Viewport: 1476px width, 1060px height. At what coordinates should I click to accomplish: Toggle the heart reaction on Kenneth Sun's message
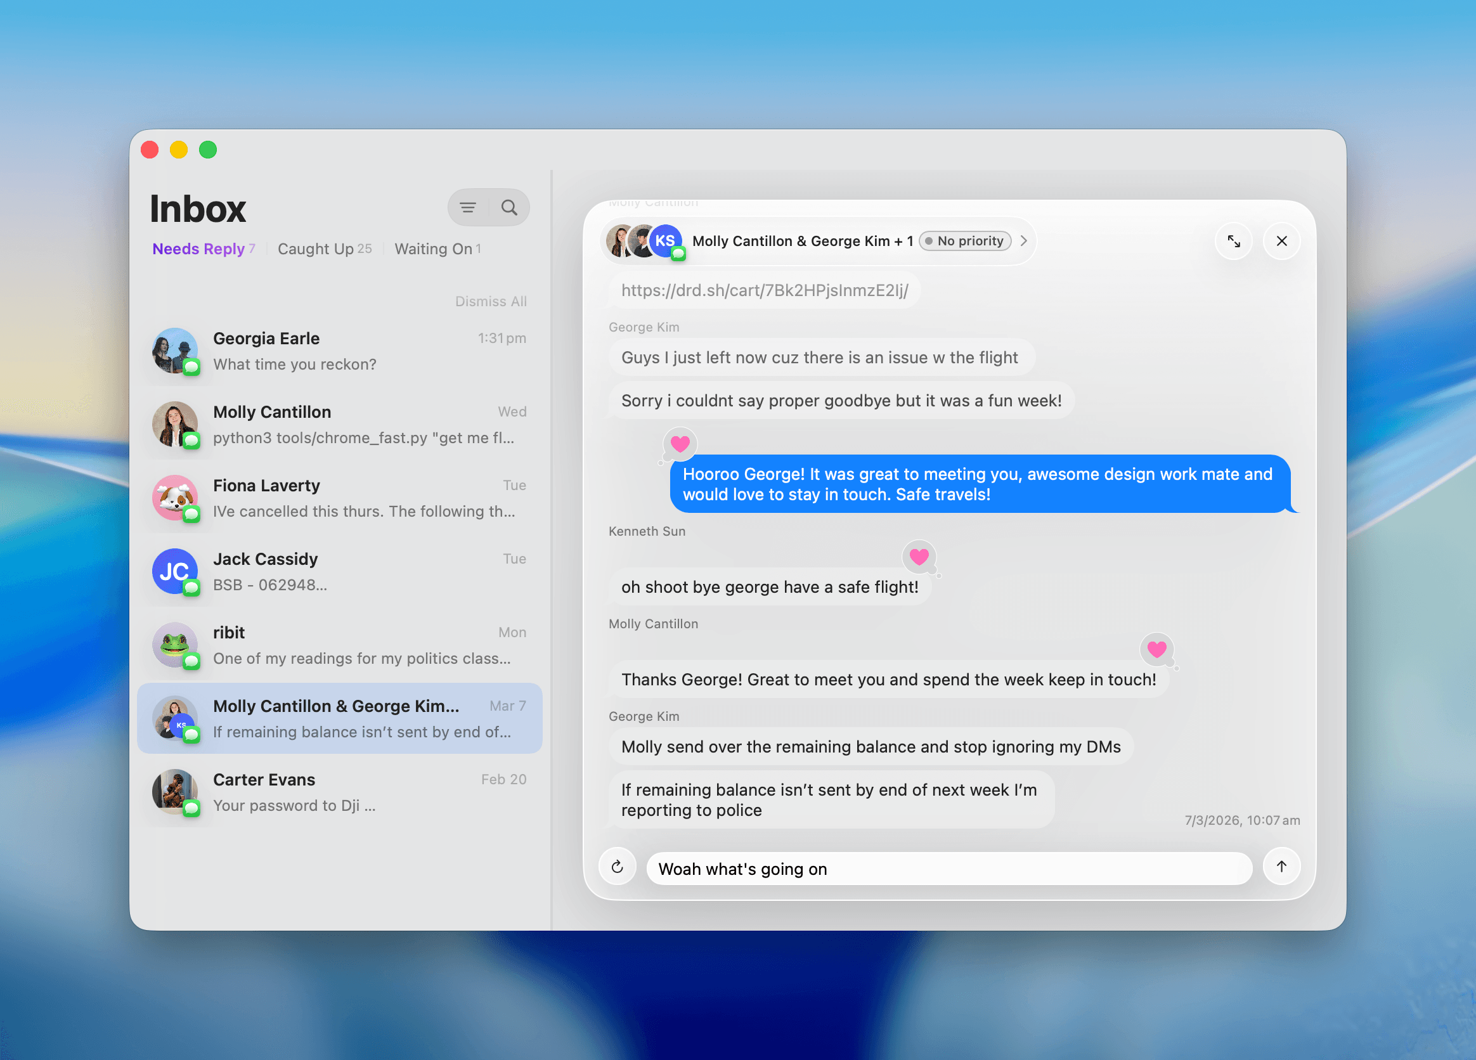(x=919, y=558)
